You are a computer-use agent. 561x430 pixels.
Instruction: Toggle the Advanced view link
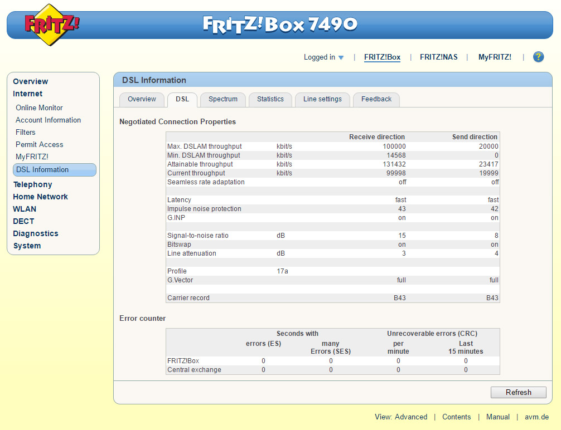(x=410, y=417)
